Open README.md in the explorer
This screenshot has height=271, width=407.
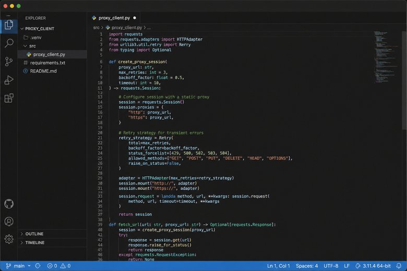[52, 71]
